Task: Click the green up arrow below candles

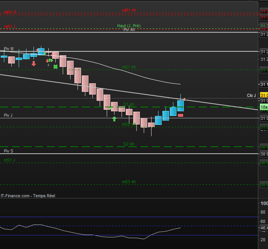Action: tap(115, 119)
